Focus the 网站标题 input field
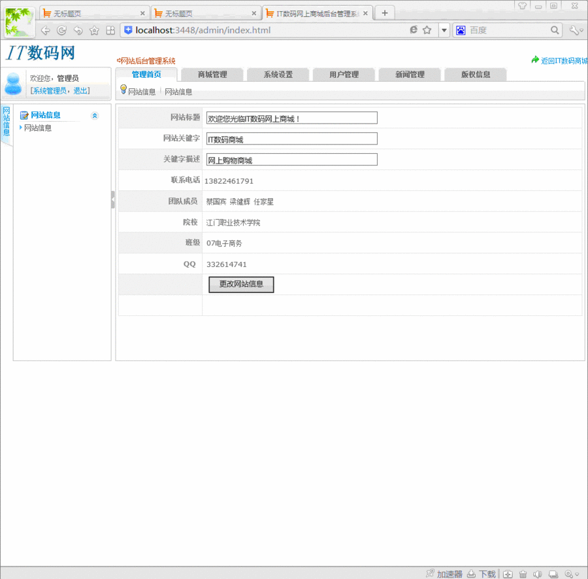The height and width of the screenshot is (579, 588). coord(292,118)
